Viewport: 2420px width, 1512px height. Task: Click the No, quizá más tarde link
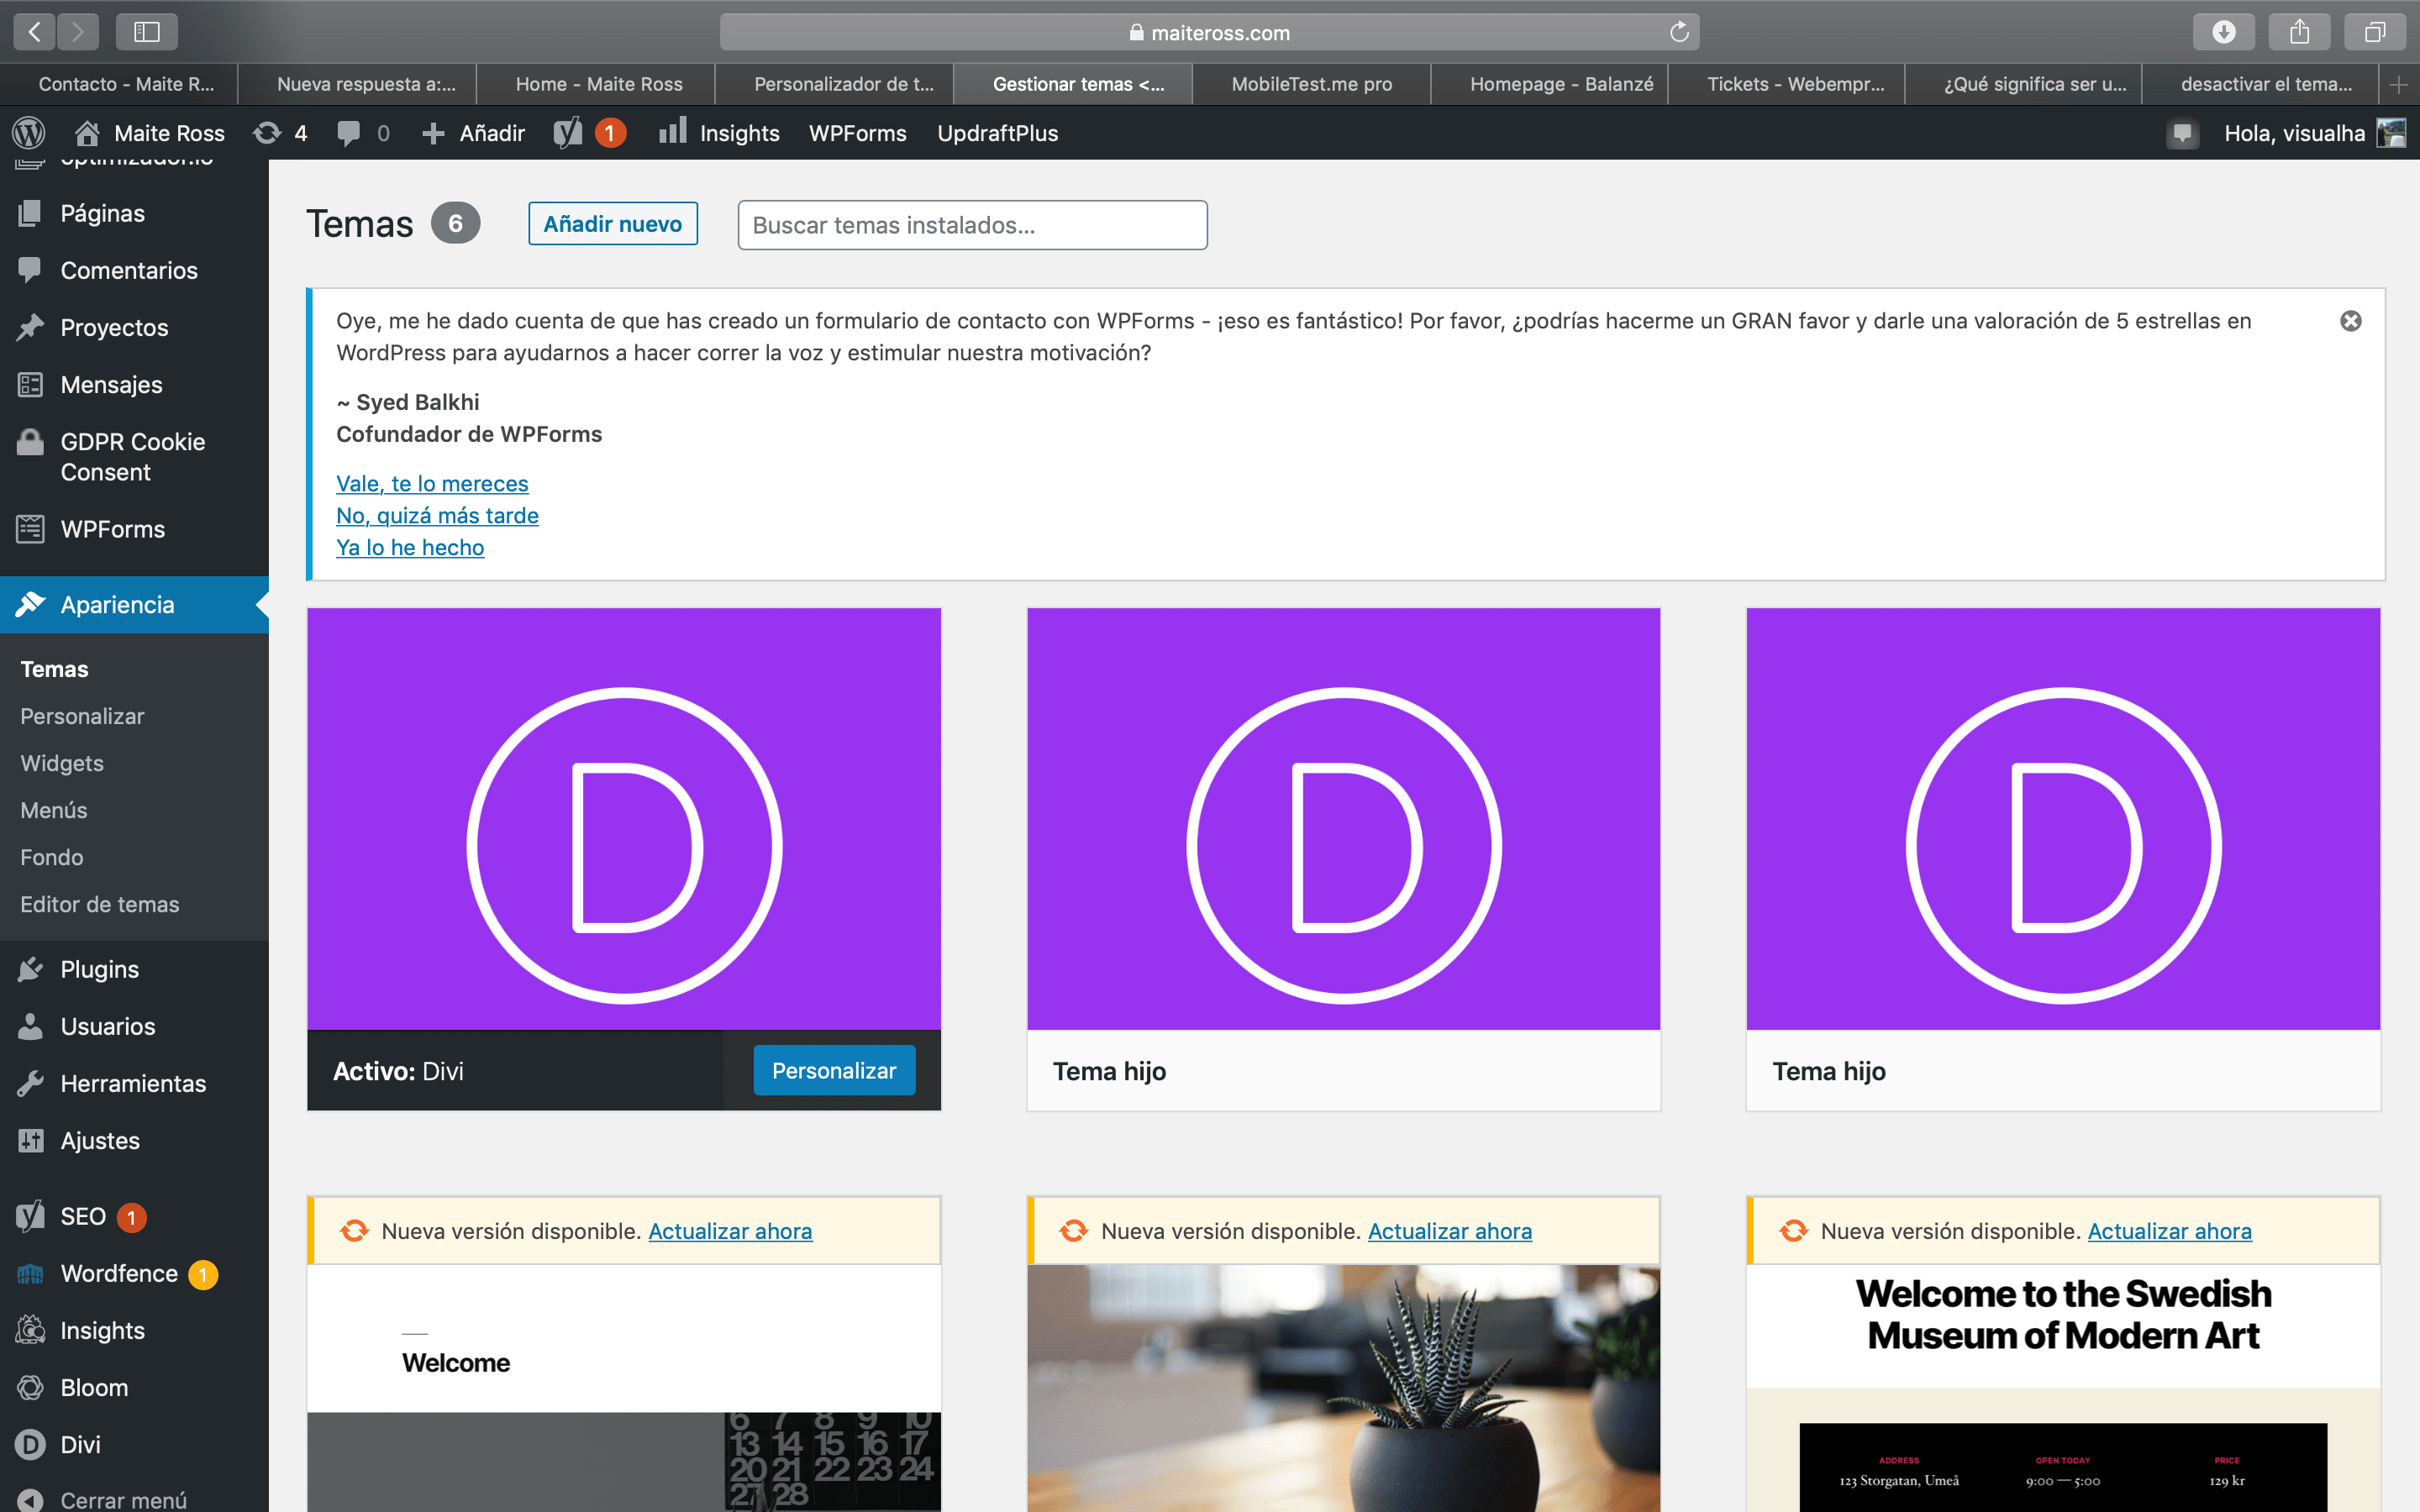(437, 515)
